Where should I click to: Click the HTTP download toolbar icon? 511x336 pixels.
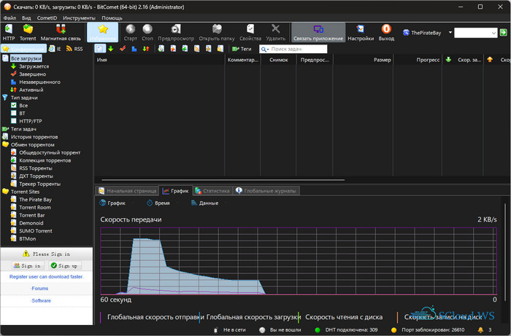click(9, 33)
